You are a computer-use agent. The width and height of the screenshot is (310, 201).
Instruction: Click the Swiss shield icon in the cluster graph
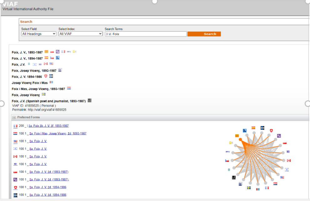click(272, 131)
